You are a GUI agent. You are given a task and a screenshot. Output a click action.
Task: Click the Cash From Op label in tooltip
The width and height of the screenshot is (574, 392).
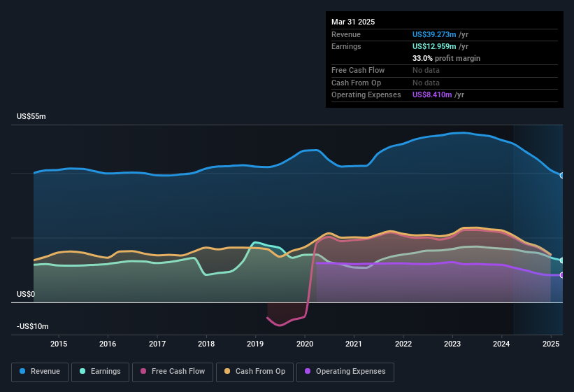356,83
